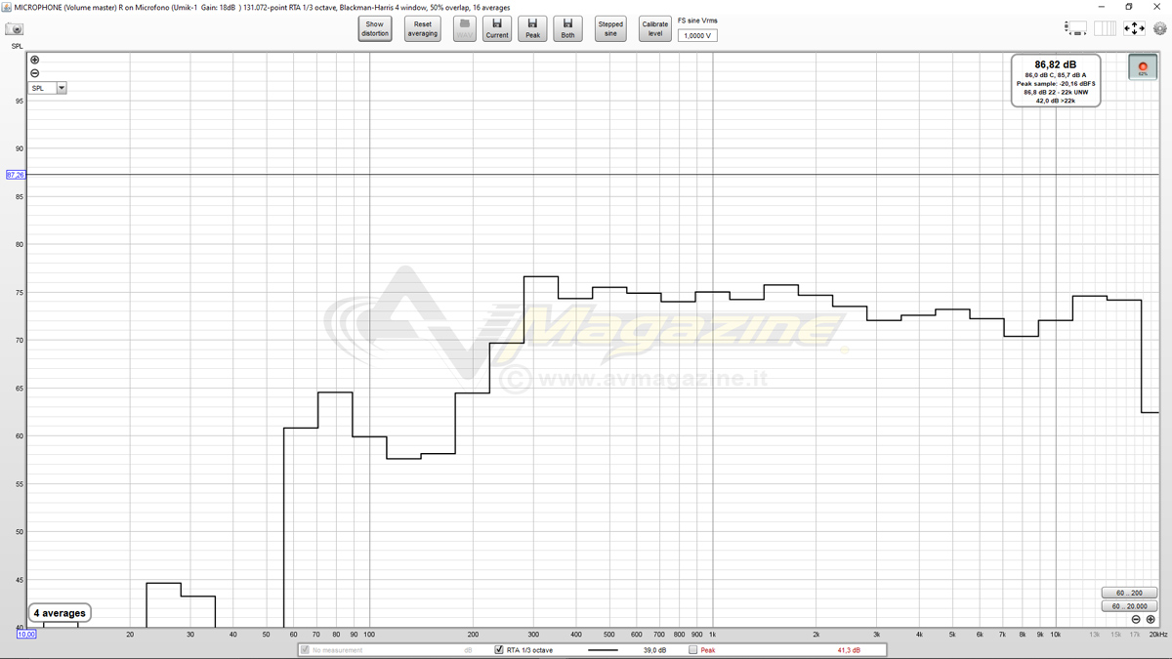Open graph limits icon

tap(1105, 28)
